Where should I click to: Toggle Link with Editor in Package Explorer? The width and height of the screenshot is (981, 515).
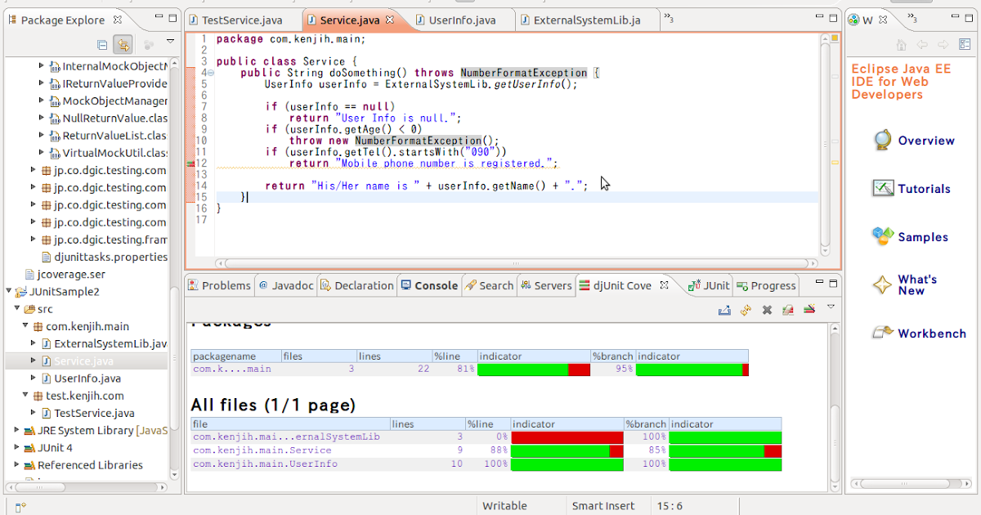123,45
